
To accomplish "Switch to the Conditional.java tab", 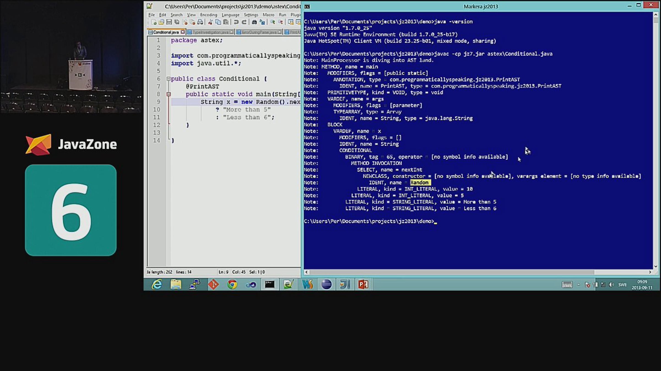I will click(x=166, y=32).
